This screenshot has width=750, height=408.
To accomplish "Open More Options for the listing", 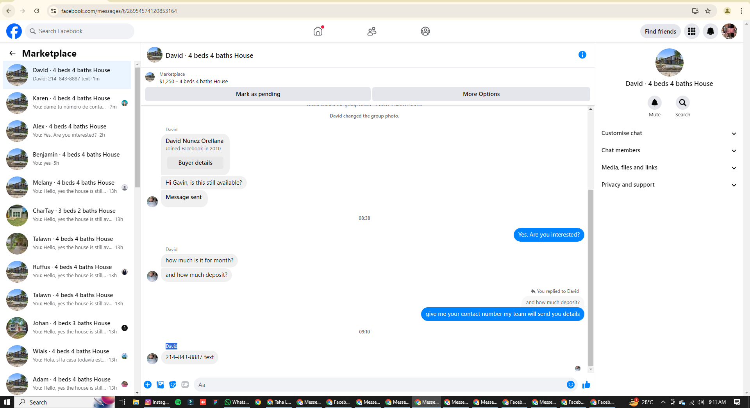I will (481, 94).
